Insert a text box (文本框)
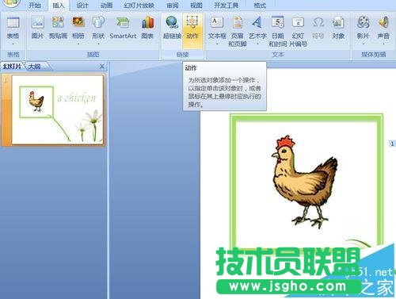The width and height of the screenshot is (396, 299). click(x=217, y=30)
